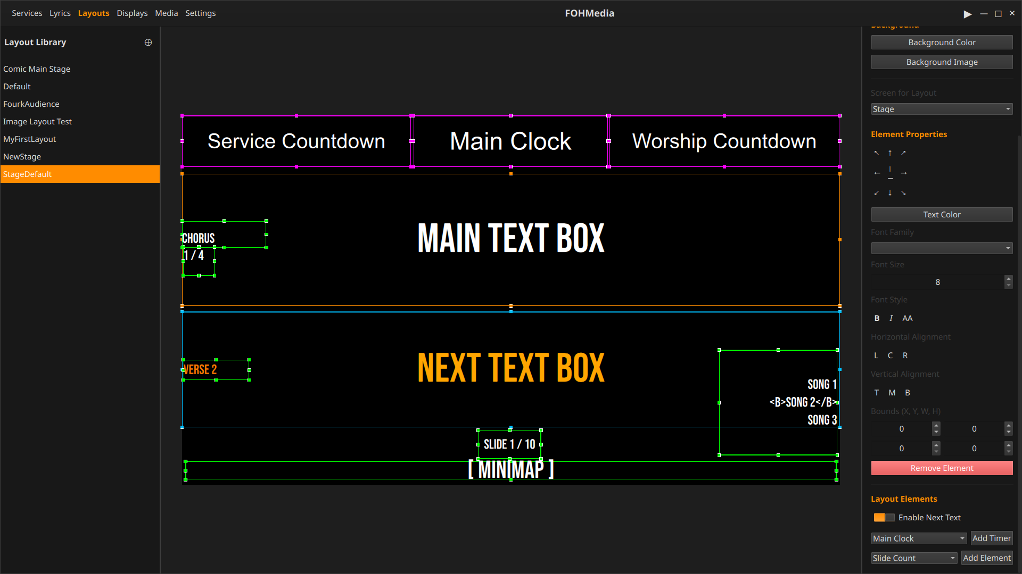1022x574 pixels.
Task: Select the Default layout
Action: coord(80,87)
